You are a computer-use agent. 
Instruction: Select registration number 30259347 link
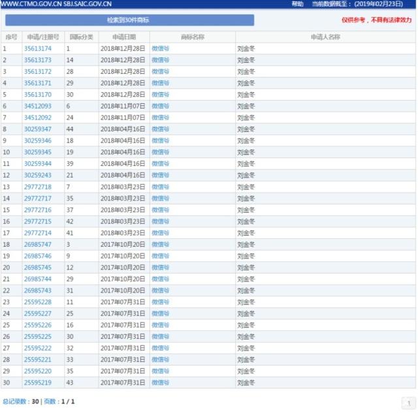tap(38, 129)
